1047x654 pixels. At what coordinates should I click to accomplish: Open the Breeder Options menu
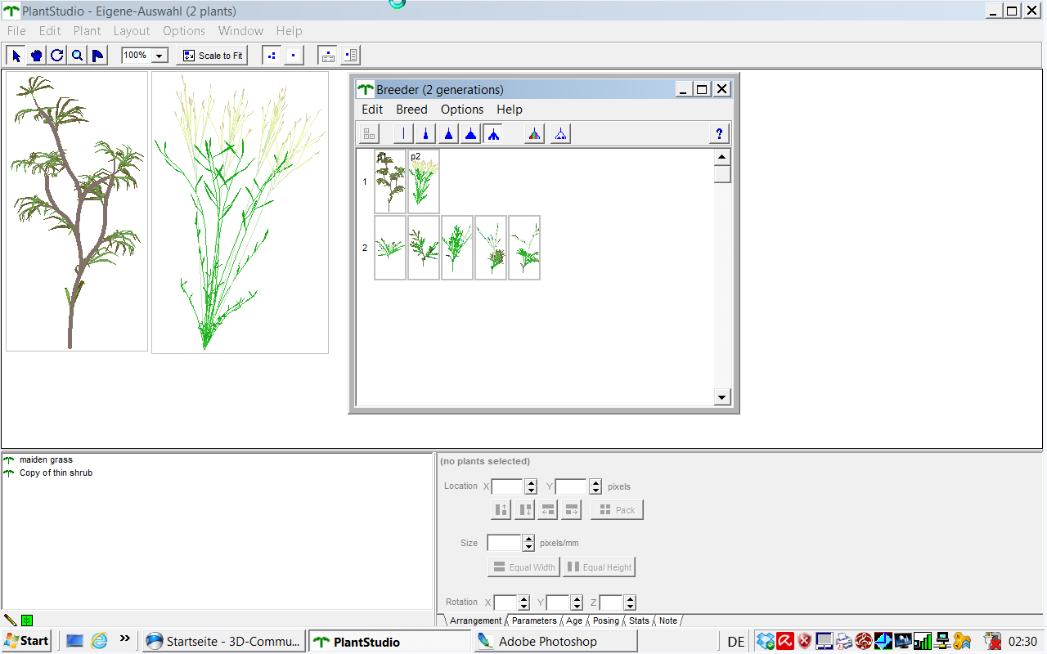462,110
